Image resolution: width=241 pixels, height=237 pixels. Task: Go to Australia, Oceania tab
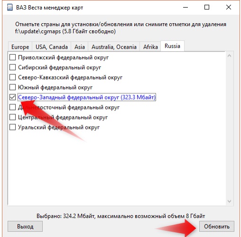[x=114, y=47]
